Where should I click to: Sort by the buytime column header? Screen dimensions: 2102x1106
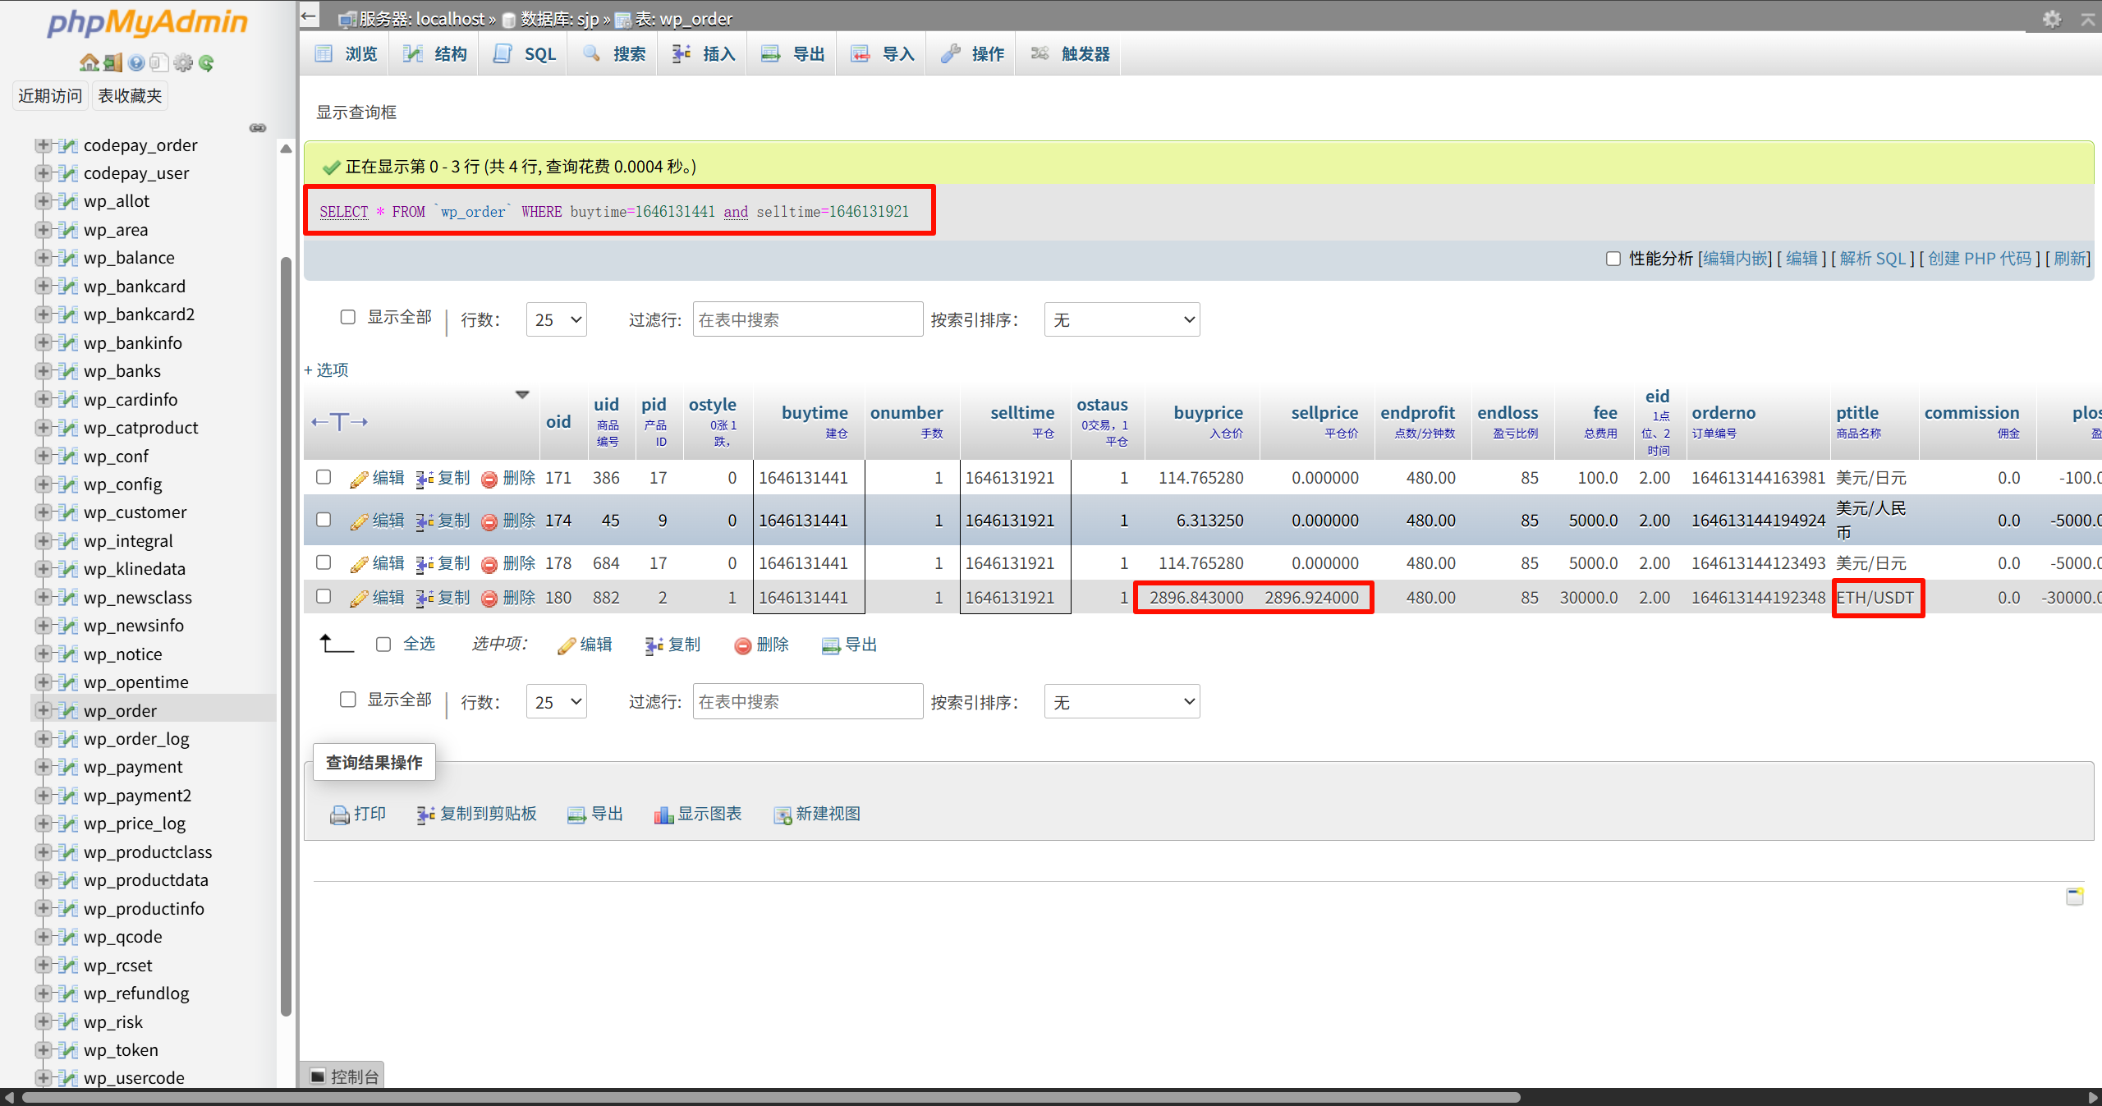coord(815,413)
